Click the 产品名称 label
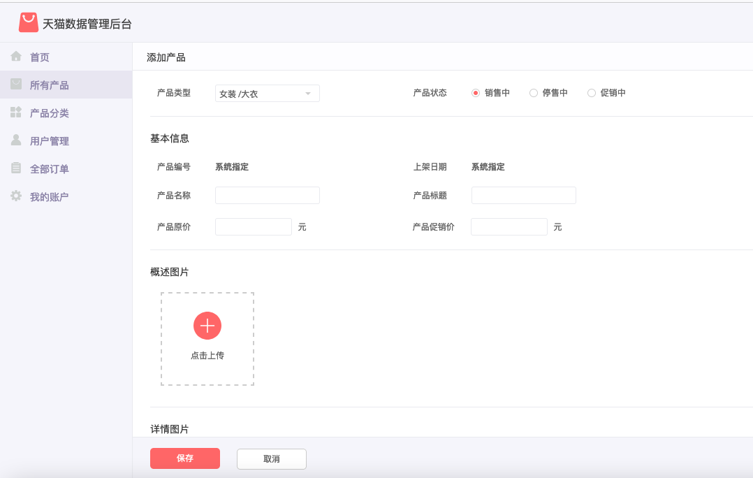753x478 pixels. pyautogui.click(x=174, y=196)
